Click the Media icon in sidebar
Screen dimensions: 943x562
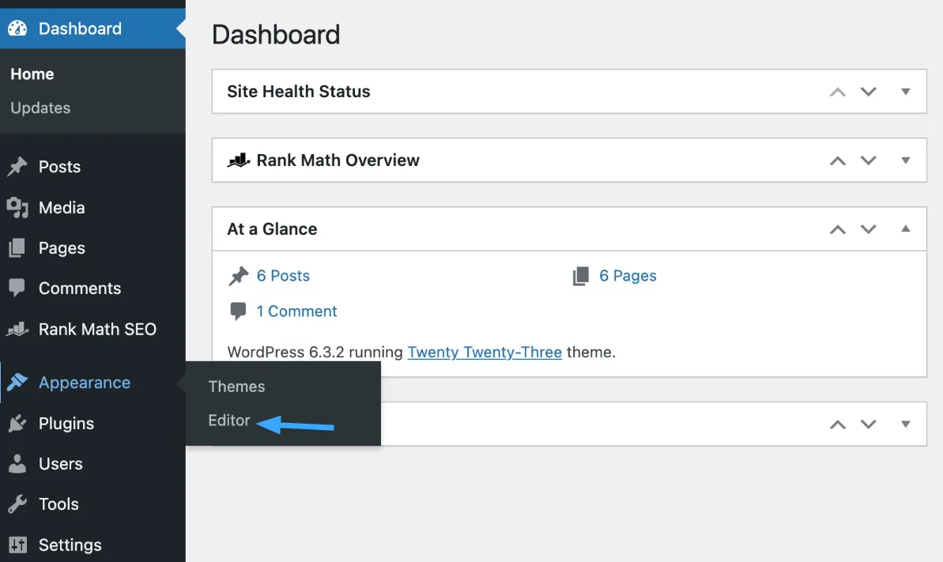tap(17, 208)
